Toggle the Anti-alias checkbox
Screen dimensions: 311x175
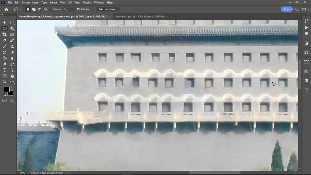pos(78,9)
